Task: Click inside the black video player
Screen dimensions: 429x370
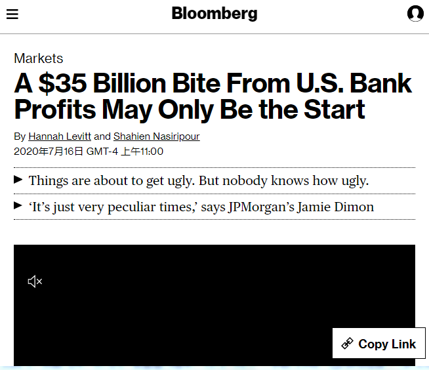Action: point(197,302)
